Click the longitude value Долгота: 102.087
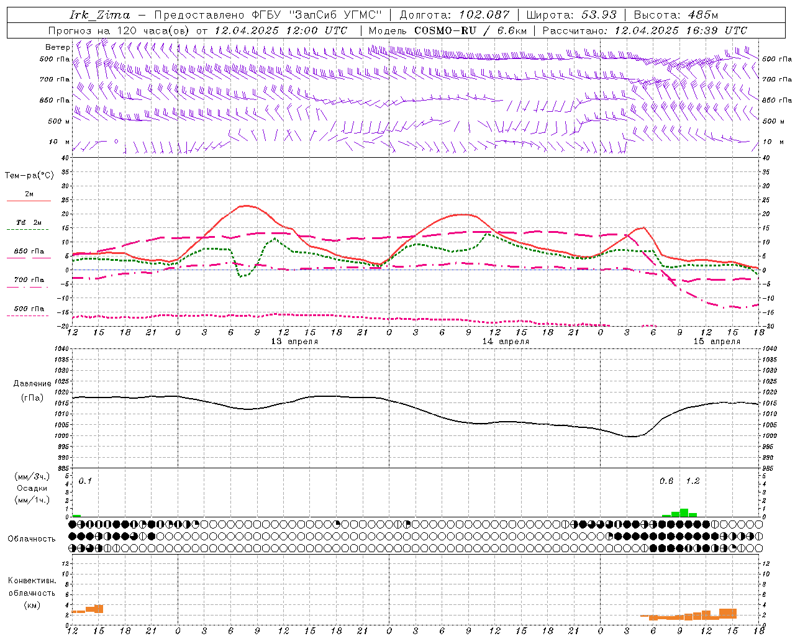795x636 pixels. pos(455,15)
